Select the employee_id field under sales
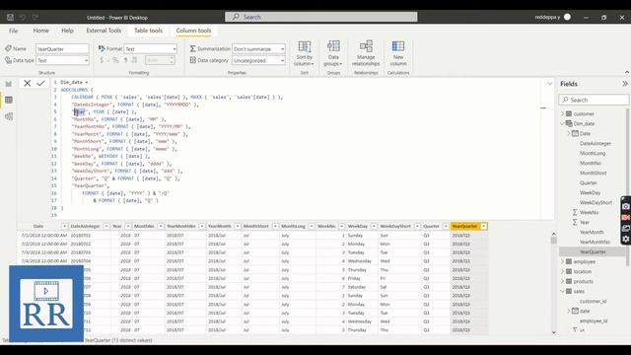Viewport: 631px width, 355px height. coord(594,320)
